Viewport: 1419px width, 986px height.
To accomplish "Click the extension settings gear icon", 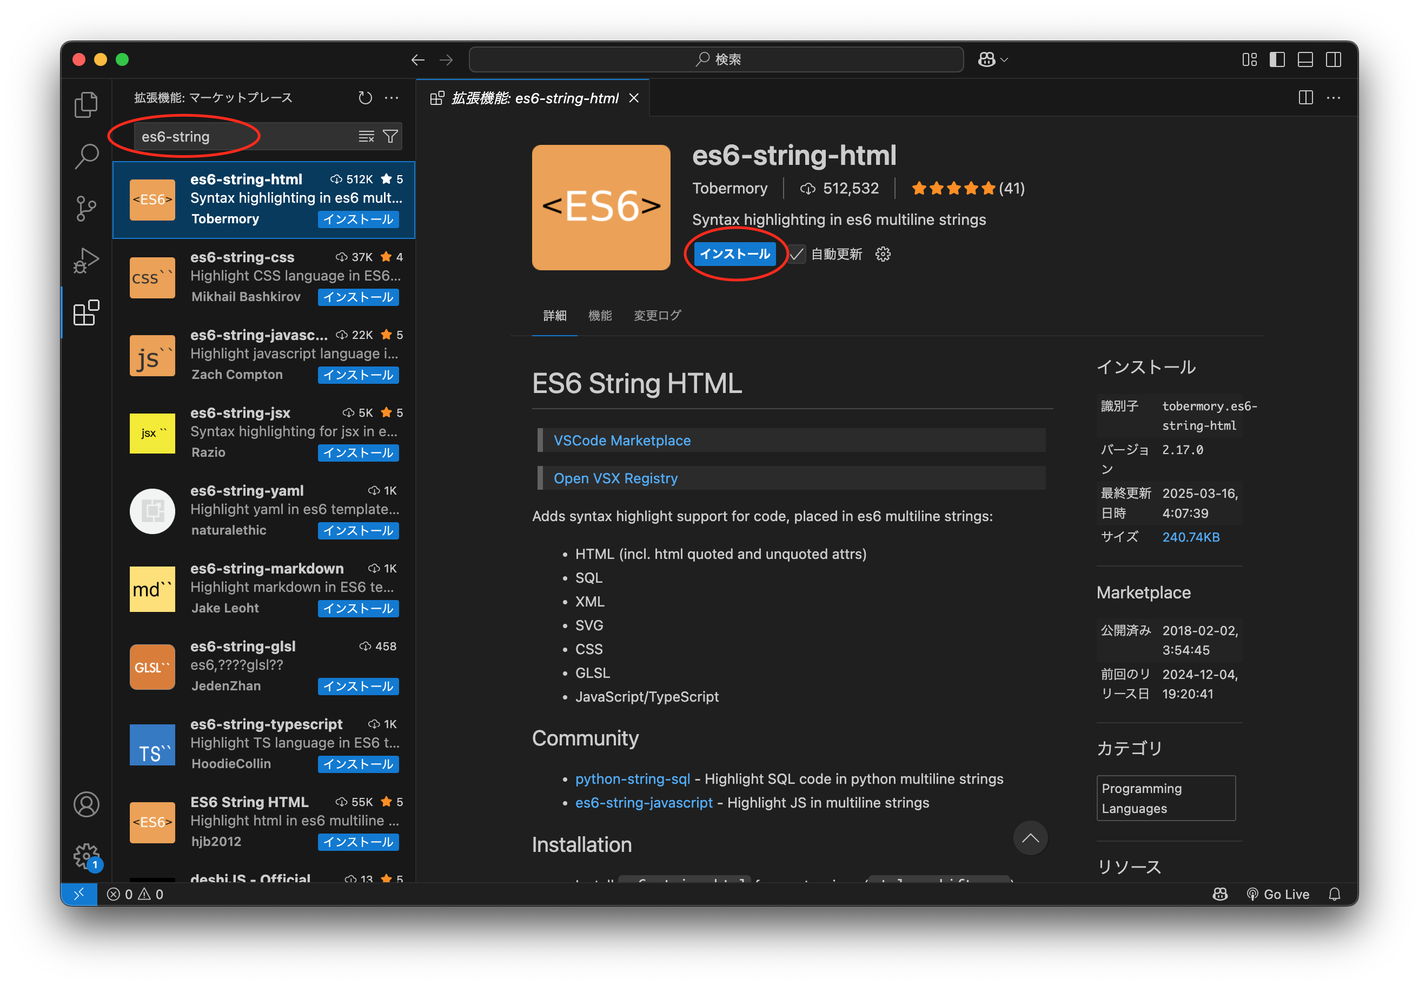I will point(883,254).
